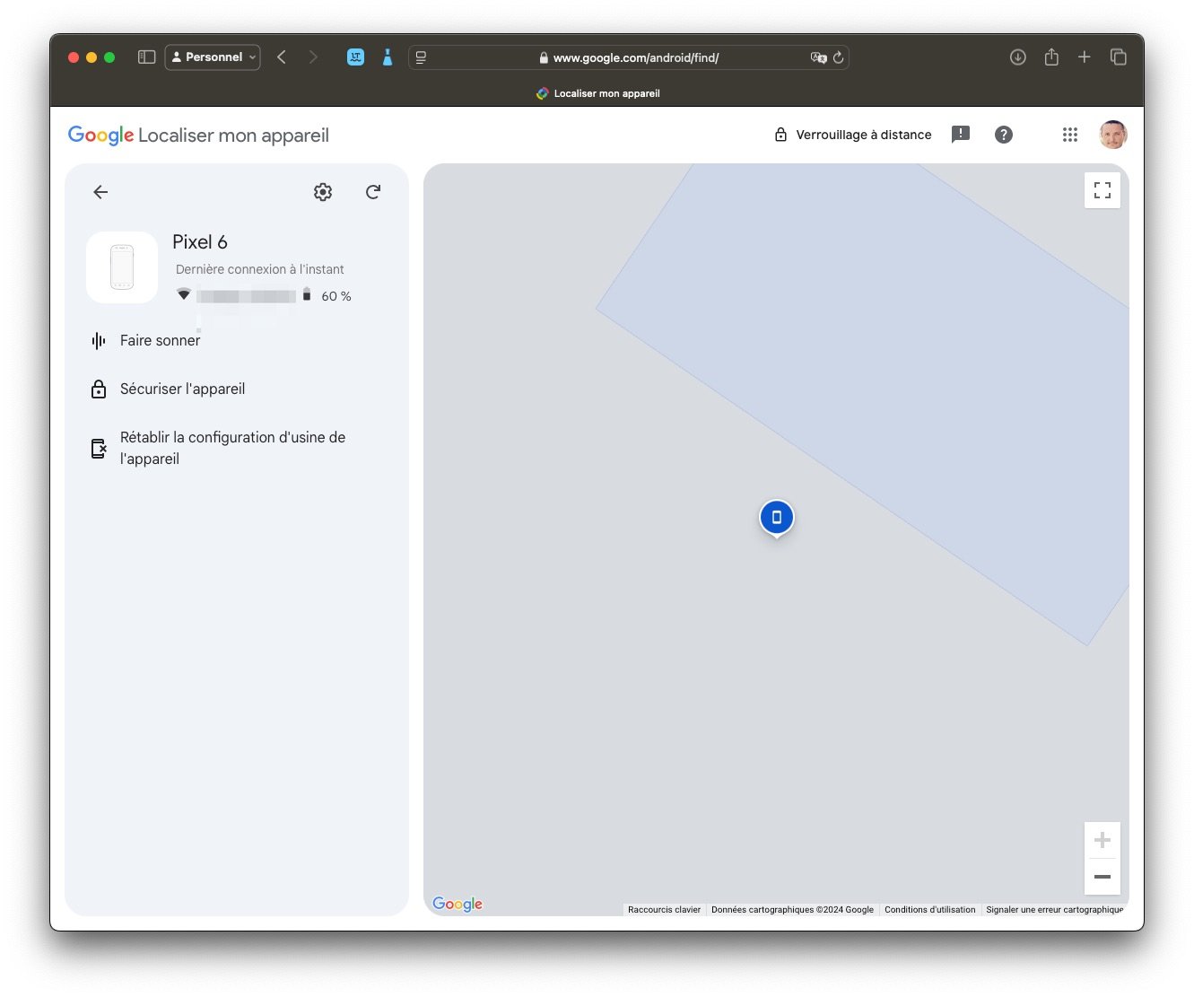Open the Google account avatar
This screenshot has height=997, width=1194.
coord(1113,135)
